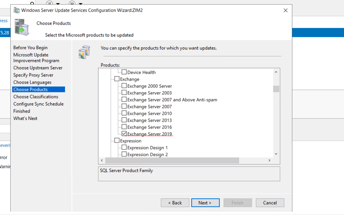
Task: Check Exchange Server 2007 and Above Anti-spam
Action: [124, 100]
